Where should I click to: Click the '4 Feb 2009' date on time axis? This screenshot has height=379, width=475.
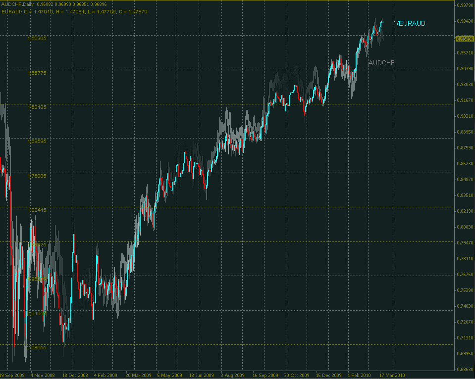pyautogui.click(x=106, y=376)
